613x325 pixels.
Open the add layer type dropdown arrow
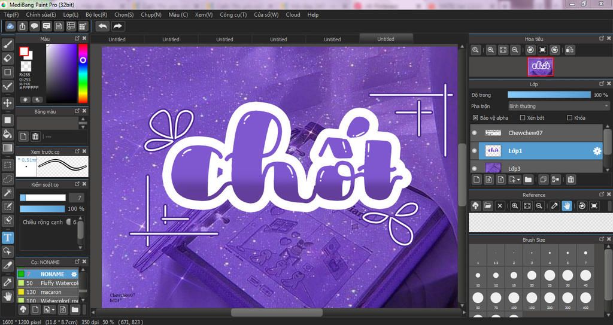519,180
